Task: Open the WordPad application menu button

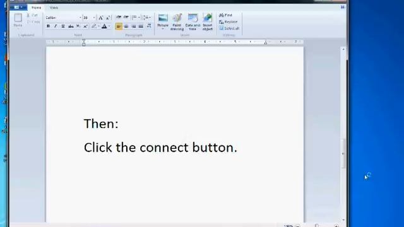Action: click(18, 7)
